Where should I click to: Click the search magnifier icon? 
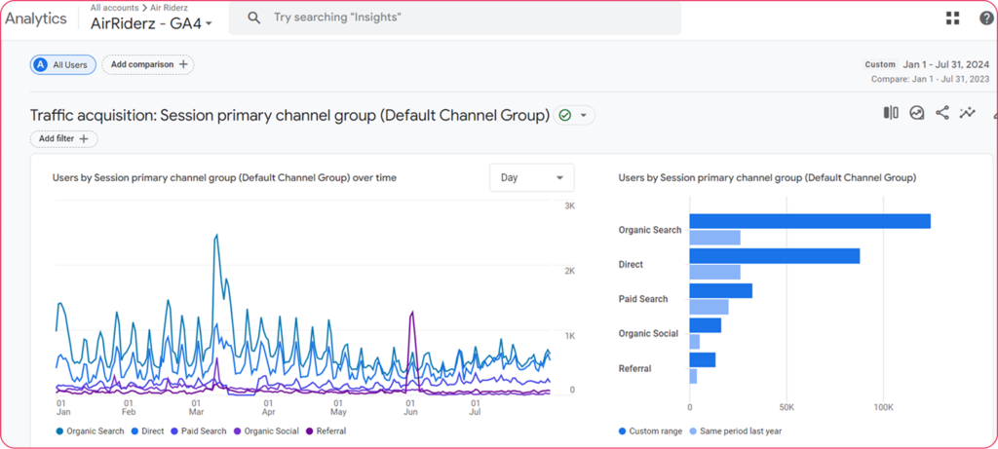(x=253, y=18)
